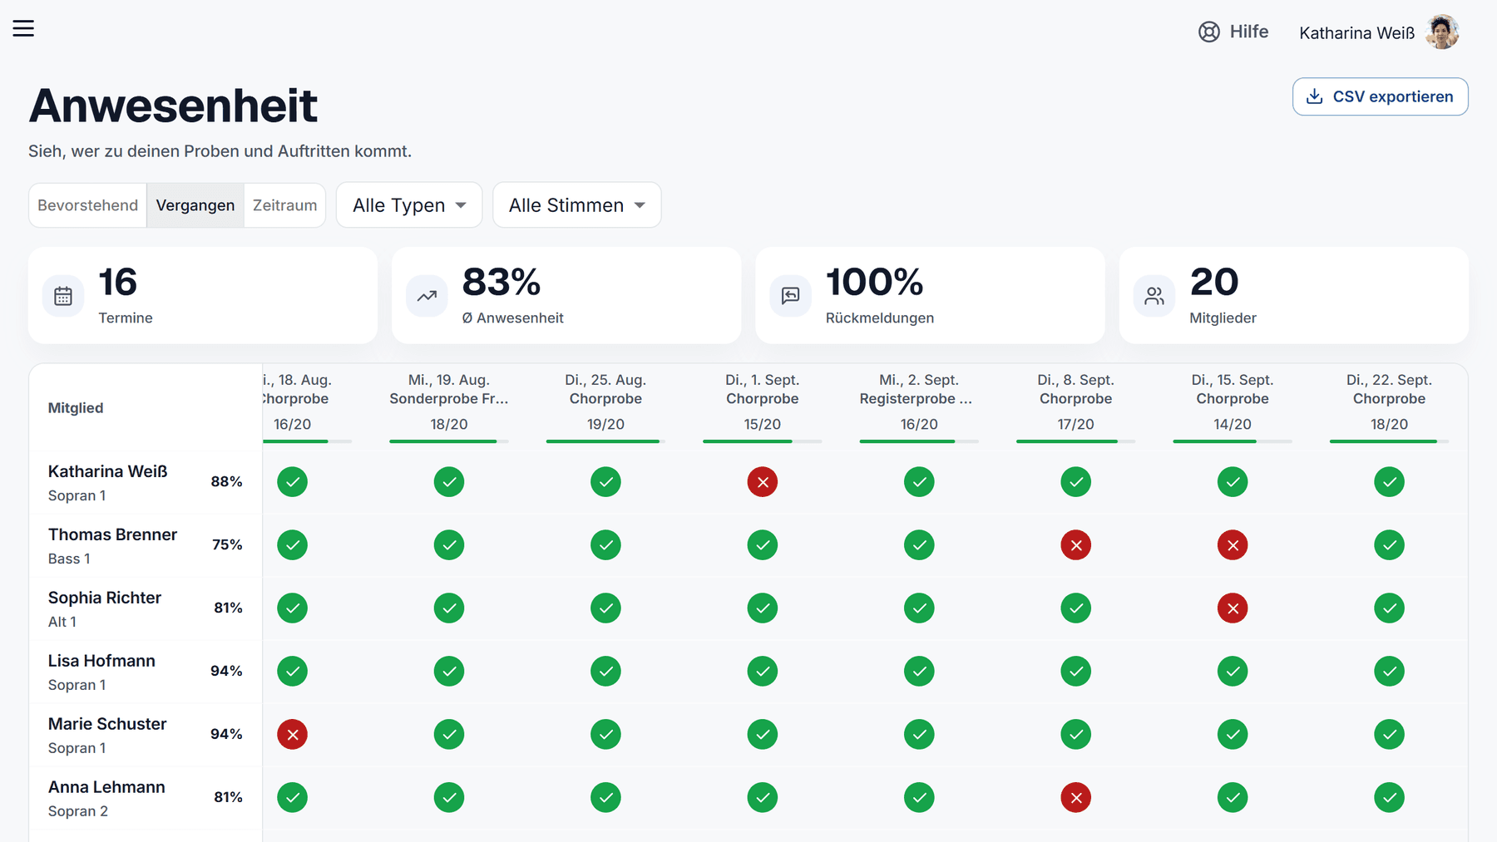Click the Hilfe link text

tap(1249, 32)
